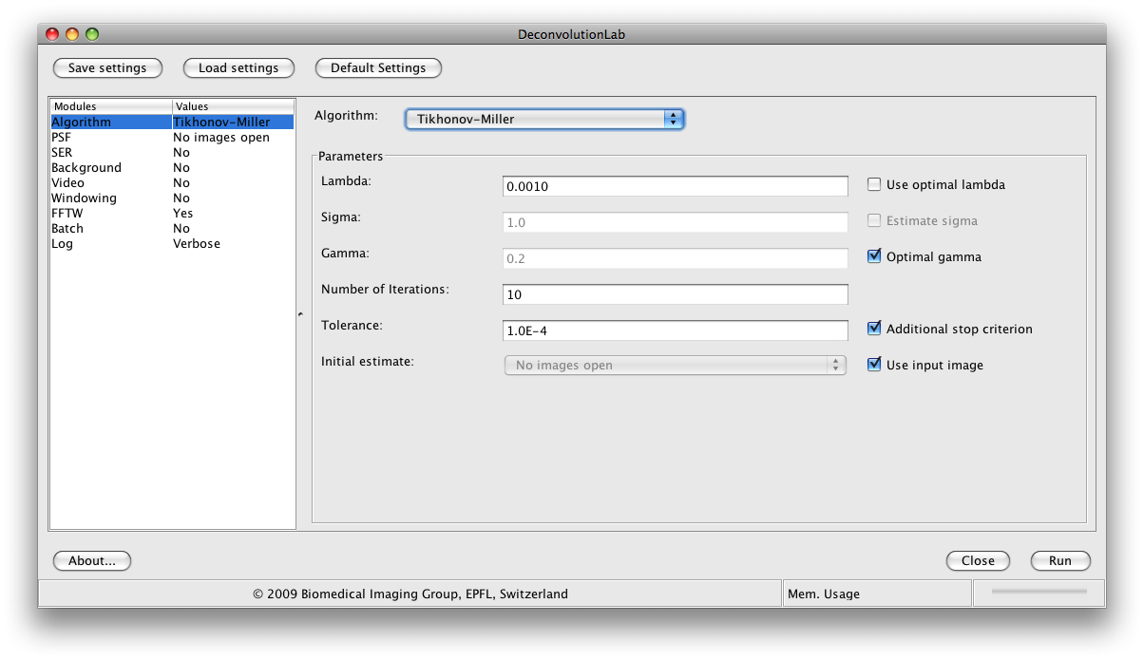Viewport: 1144px width, 660px height.
Task: Toggle the Use input image checkbox
Action: (x=874, y=365)
